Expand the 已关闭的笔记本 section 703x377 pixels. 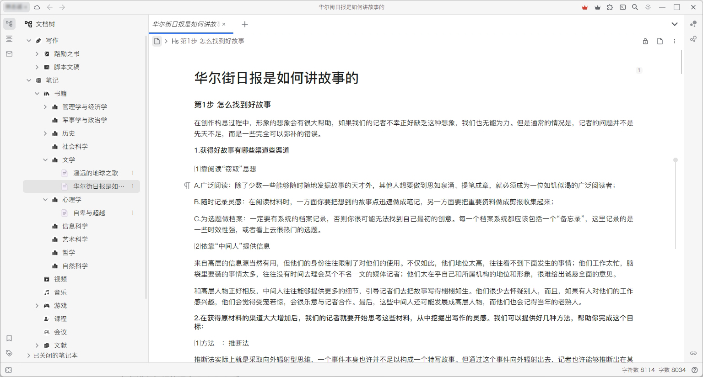pyautogui.click(x=29, y=356)
